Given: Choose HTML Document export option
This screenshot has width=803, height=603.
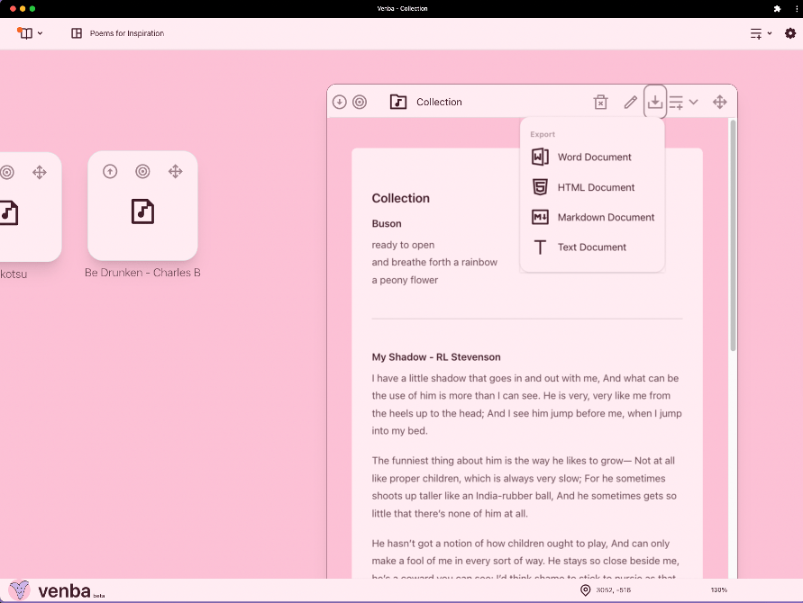Looking at the screenshot, I should pyautogui.click(x=596, y=187).
